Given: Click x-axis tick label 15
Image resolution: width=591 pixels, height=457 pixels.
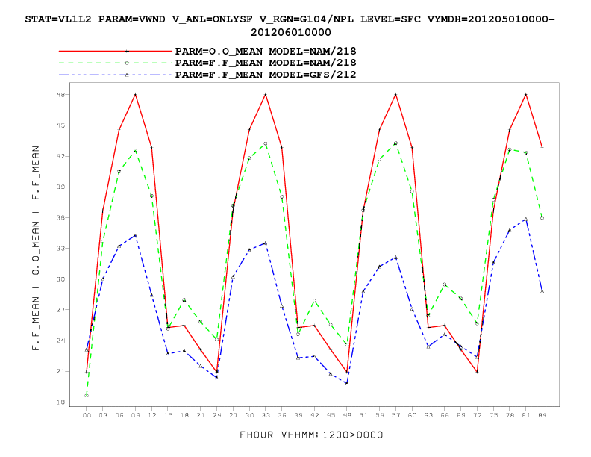Looking at the screenshot, I should (x=168, y=415).
